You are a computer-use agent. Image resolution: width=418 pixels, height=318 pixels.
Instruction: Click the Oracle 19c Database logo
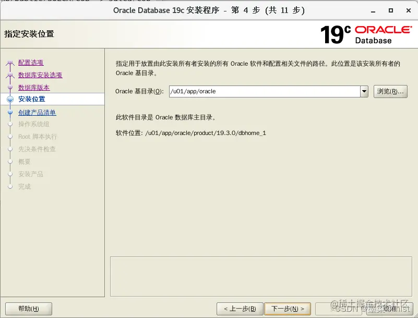pyautogui.click(x=366, y=34)
